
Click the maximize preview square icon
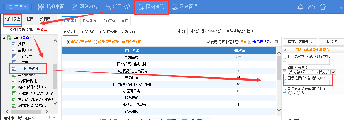tap(277, 42)
